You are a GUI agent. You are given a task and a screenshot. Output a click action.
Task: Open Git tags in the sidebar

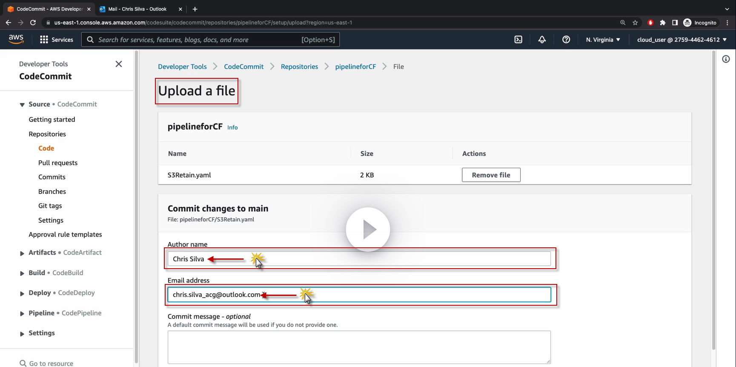coord(50,206)
